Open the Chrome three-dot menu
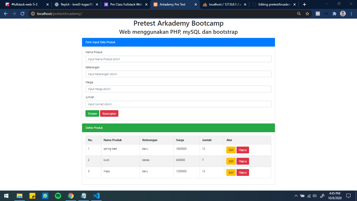The height and width of the screenshot is (201, 357). pyautogui.click(x=352, y=14)
